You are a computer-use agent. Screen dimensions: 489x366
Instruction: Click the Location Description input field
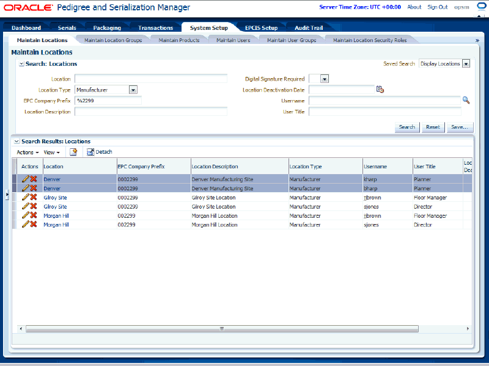pos(151,112)
